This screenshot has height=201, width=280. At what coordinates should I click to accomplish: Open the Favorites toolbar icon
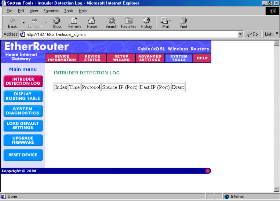pos(129,23)
